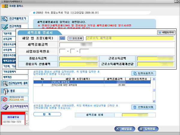
Task: Click the 사업자등록번호 column header
Action: click(x=138, y=79)
